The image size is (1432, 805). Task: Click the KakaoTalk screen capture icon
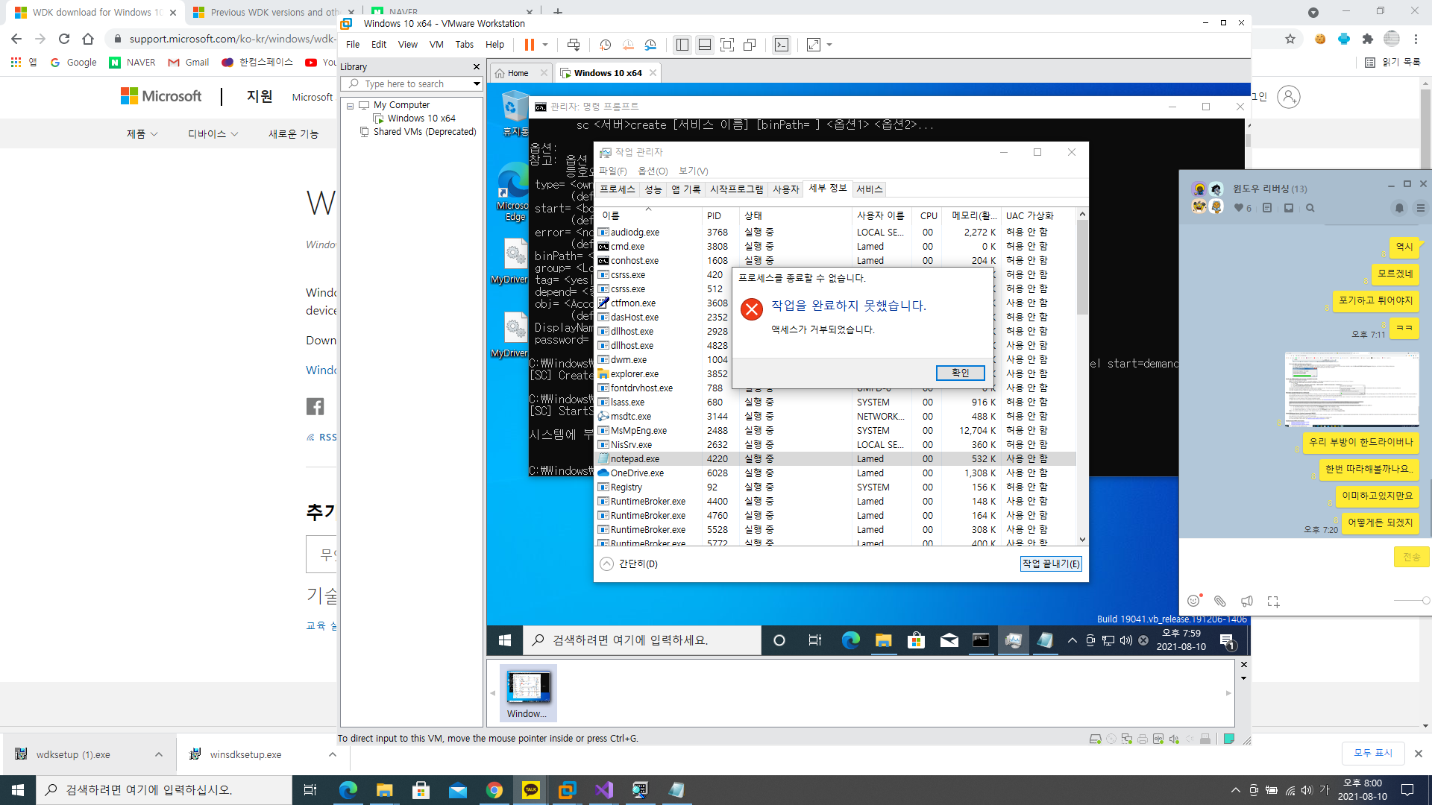1273,601
